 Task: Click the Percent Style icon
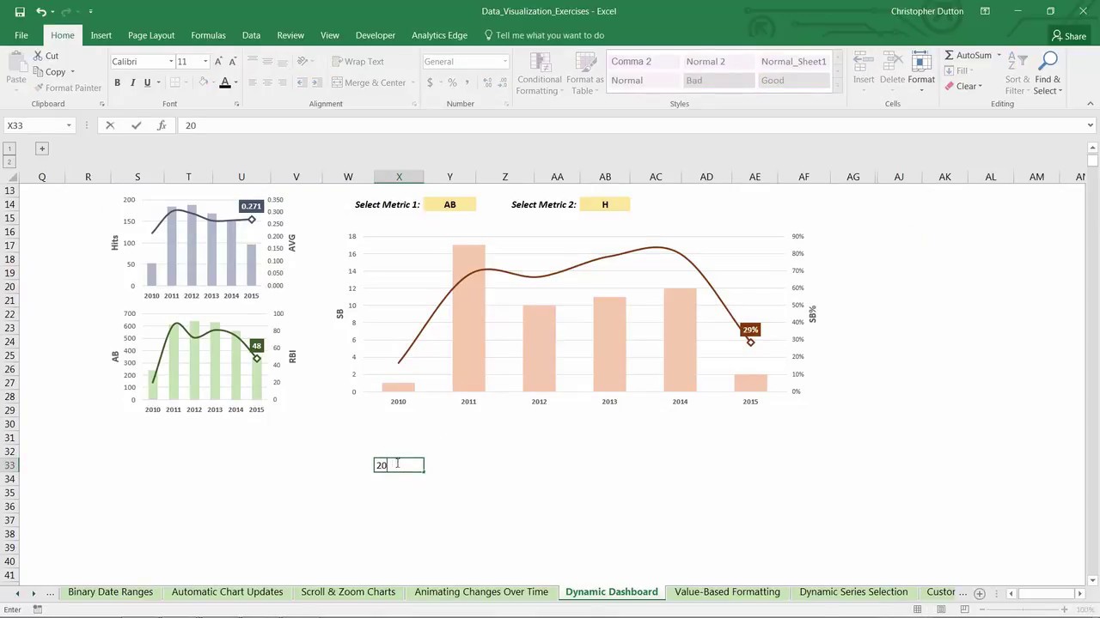(452, 82)
